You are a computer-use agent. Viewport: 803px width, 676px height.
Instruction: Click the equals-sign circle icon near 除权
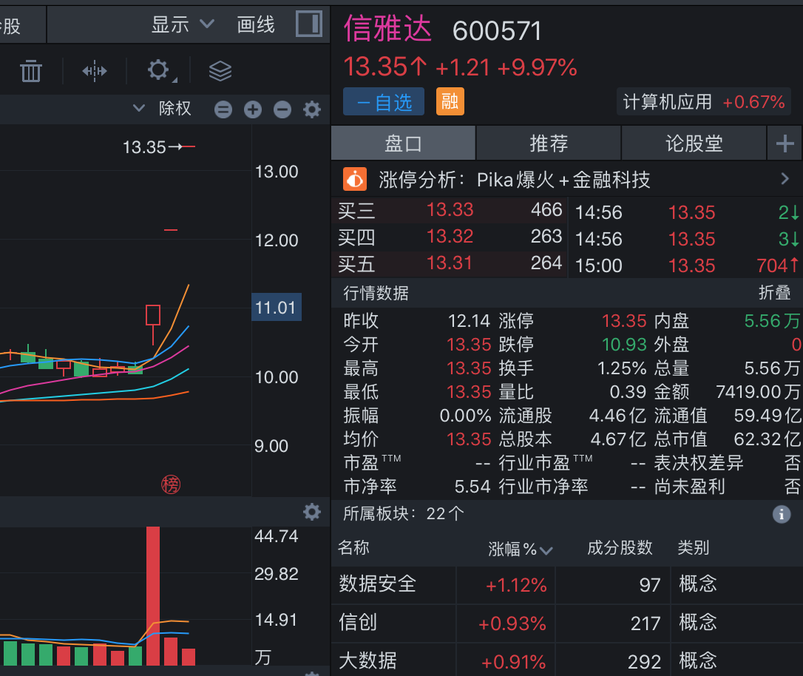223,109
